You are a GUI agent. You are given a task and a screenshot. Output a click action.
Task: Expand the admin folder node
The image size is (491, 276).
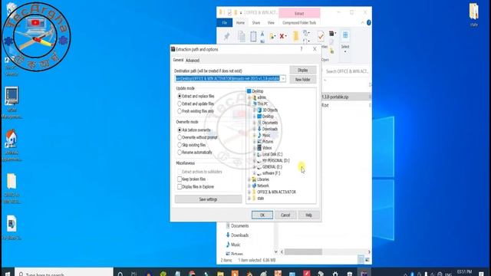pyautogui.click(x=249, y=97)
